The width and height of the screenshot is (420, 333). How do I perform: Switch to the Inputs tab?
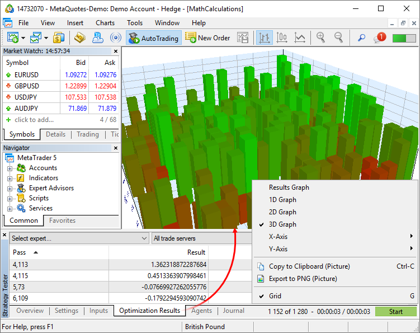98,311
